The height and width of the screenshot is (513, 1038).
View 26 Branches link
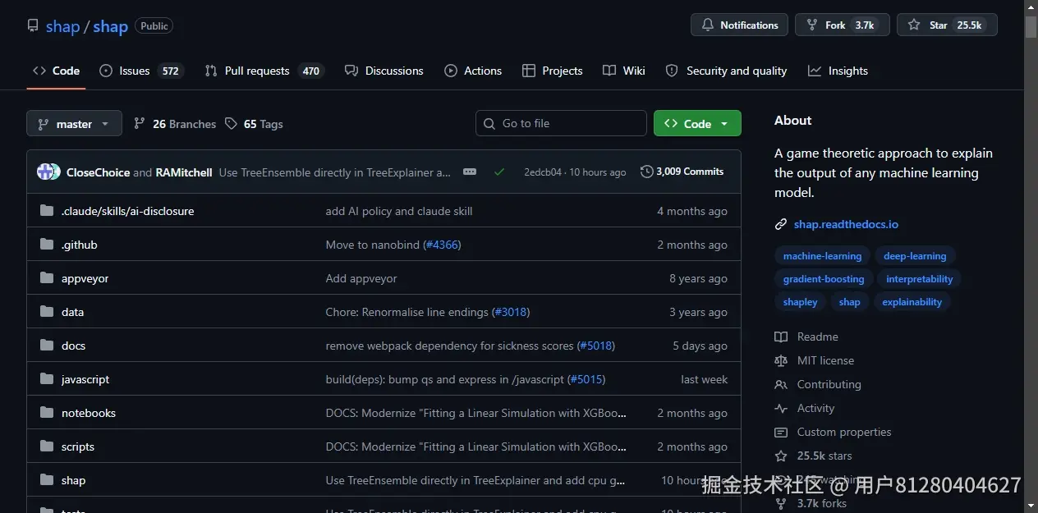click(x=174, y=124)
